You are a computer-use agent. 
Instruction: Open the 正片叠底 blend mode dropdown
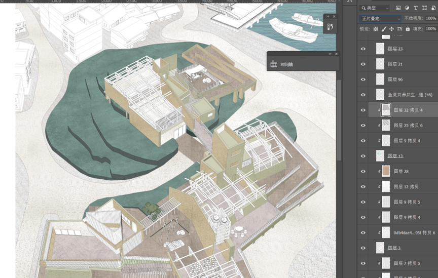(380, 19)
